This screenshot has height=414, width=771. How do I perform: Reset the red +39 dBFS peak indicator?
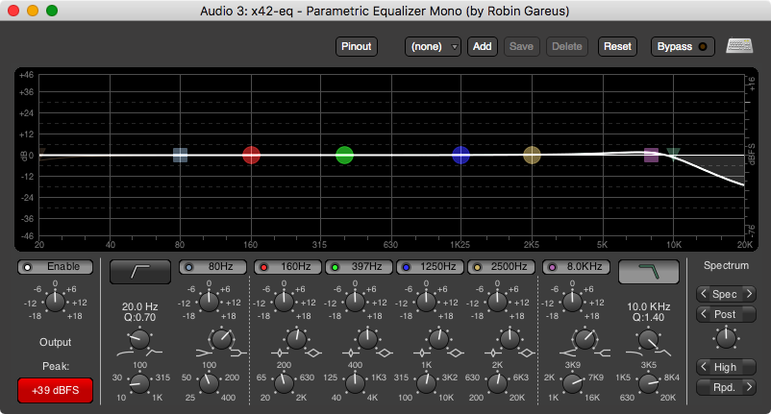point(56,390)
